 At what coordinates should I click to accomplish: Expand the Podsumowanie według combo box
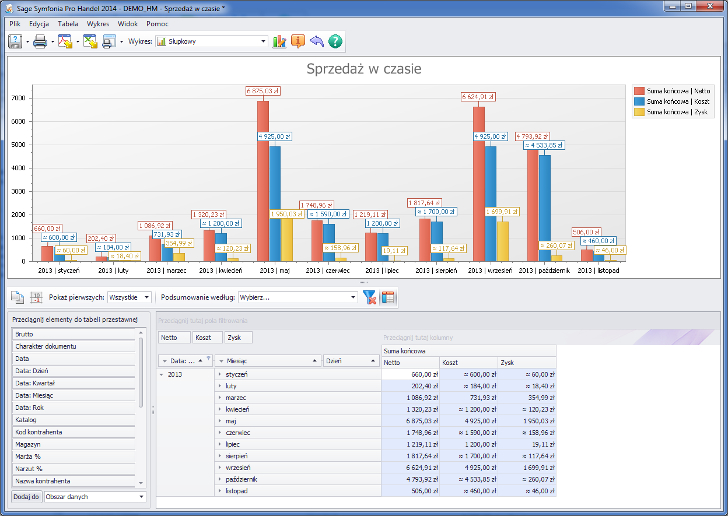tap(352, 297)
